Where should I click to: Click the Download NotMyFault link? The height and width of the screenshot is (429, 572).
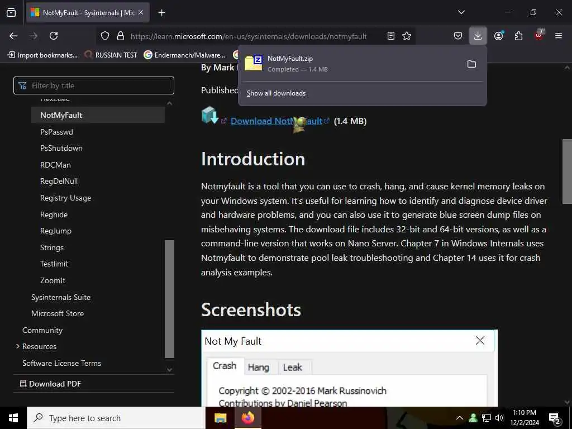(x=276, y=121)
